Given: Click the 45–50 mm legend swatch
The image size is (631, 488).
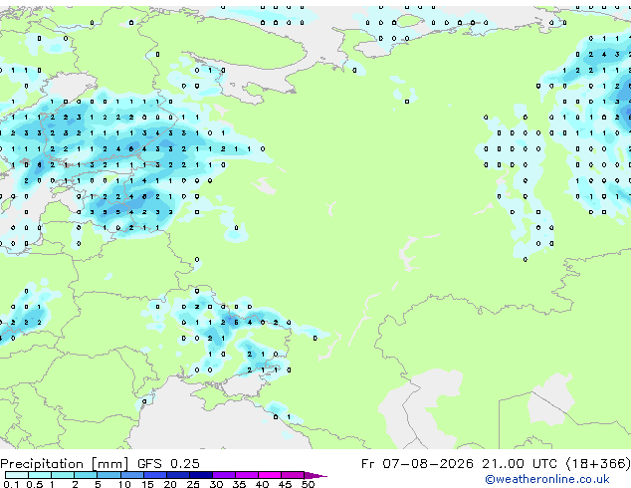Looking at the screenshot, I should [x=293, y=475].
